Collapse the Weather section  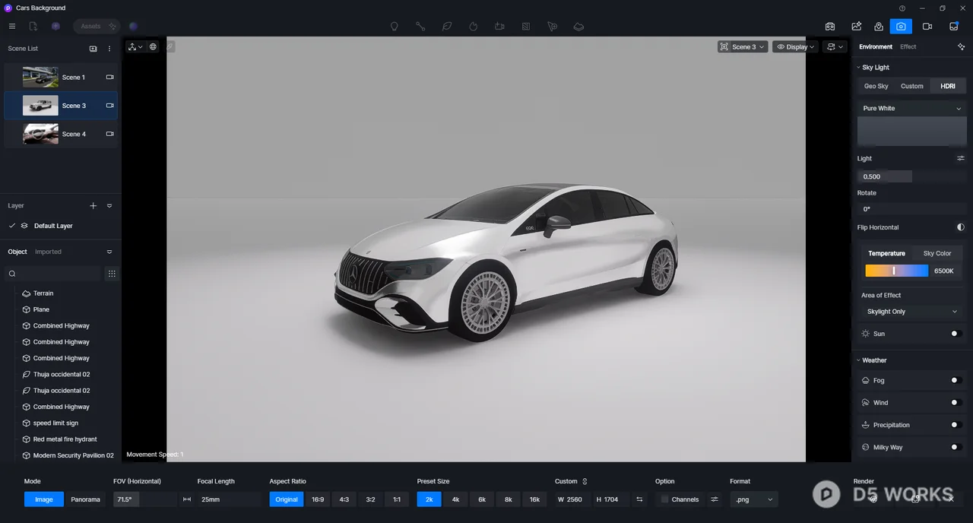(858, 360)
